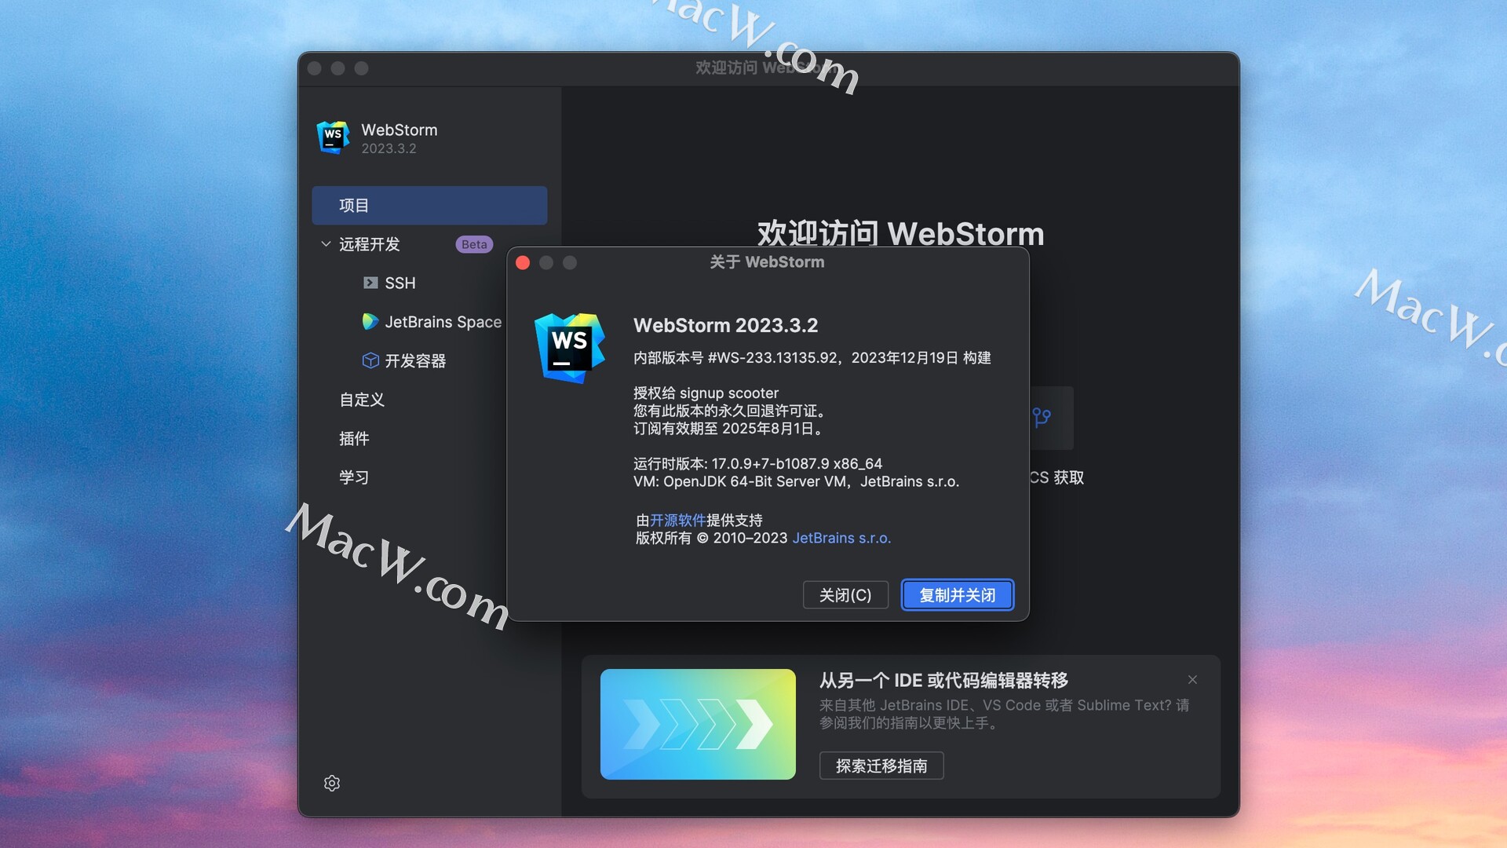Click the 授权给 signup scooter text

point(706,393)
